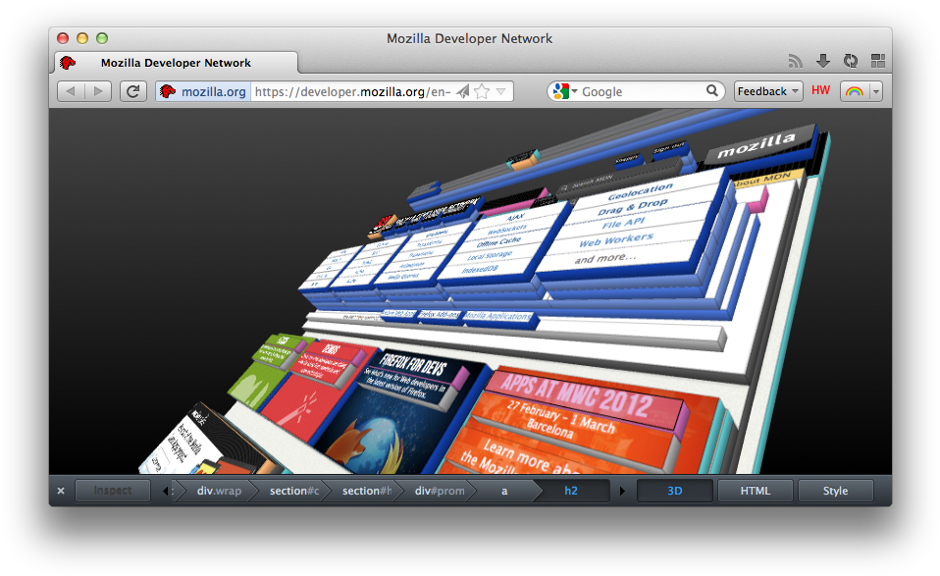Close the inspector toolbar with the X
This screenshot has width=940, height=576.
[61, 491]
